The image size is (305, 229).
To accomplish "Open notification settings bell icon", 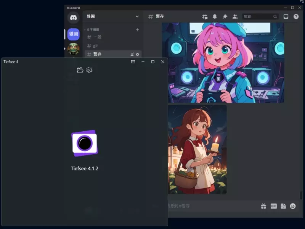I will 215,16.
